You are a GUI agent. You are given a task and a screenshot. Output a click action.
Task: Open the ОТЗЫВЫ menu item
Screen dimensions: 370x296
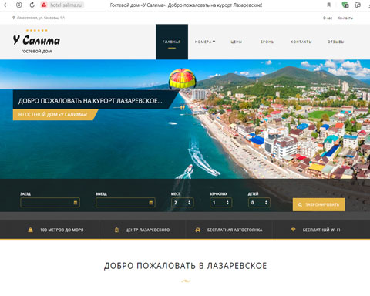[x=335, y=42]
